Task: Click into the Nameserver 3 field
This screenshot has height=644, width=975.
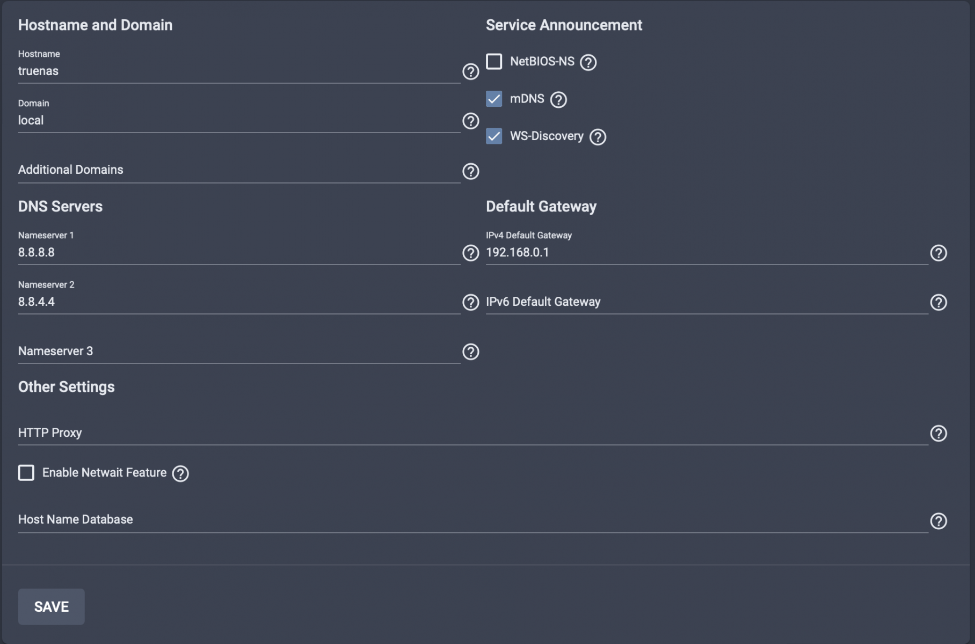Action: point(239,351)
